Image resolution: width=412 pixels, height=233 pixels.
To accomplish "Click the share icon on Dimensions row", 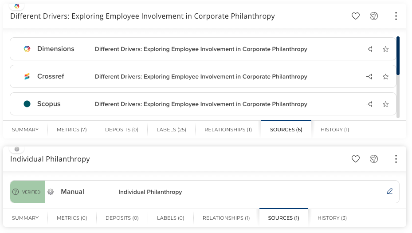I will 369,49.
